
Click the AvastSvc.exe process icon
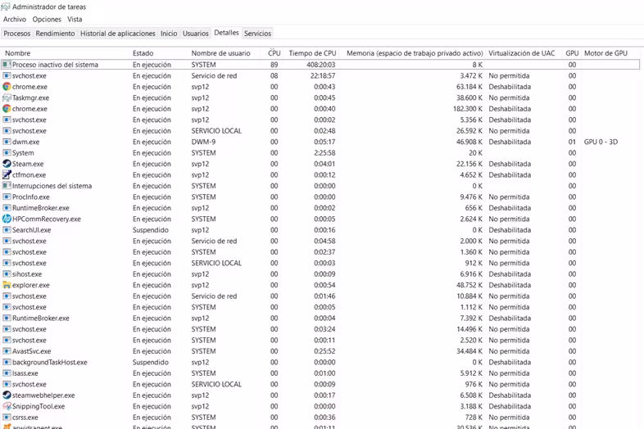pyautogui.click(x=7, y=351)
